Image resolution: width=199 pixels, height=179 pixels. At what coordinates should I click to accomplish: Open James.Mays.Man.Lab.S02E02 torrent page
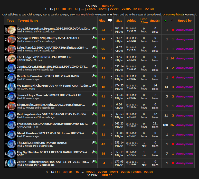(49, 95)
